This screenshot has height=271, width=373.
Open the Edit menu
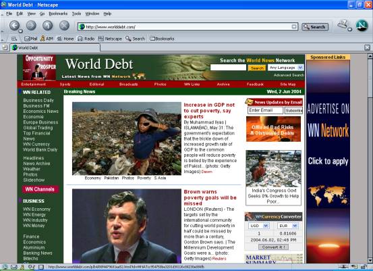(x=20, y=14)
